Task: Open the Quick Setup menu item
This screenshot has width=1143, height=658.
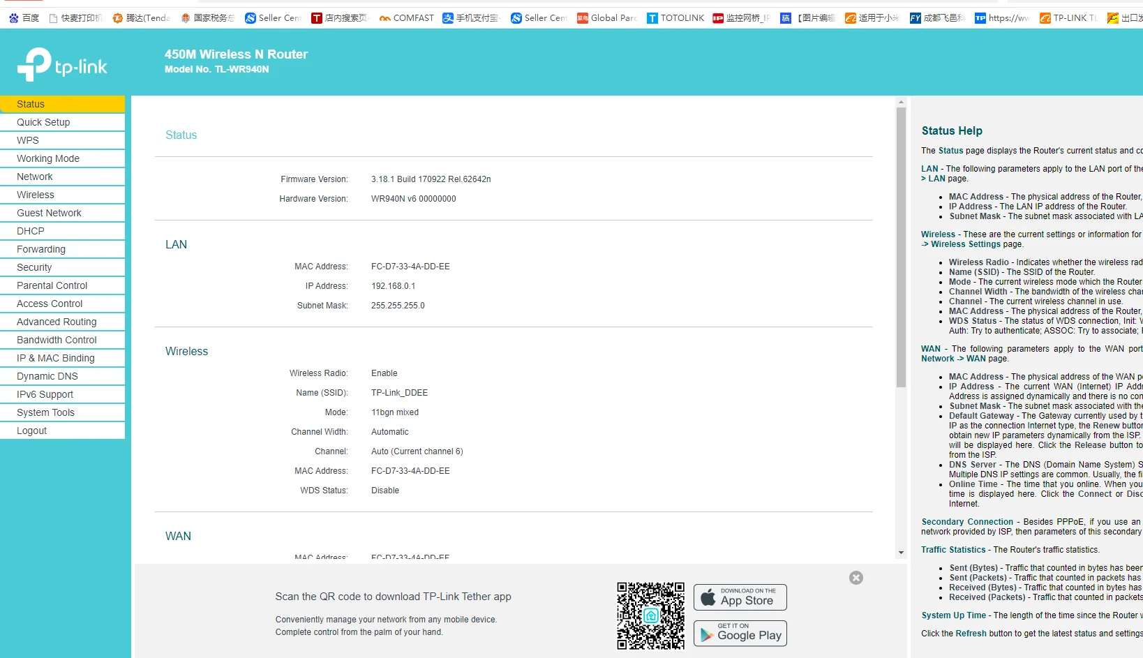Action: point(62,122)
